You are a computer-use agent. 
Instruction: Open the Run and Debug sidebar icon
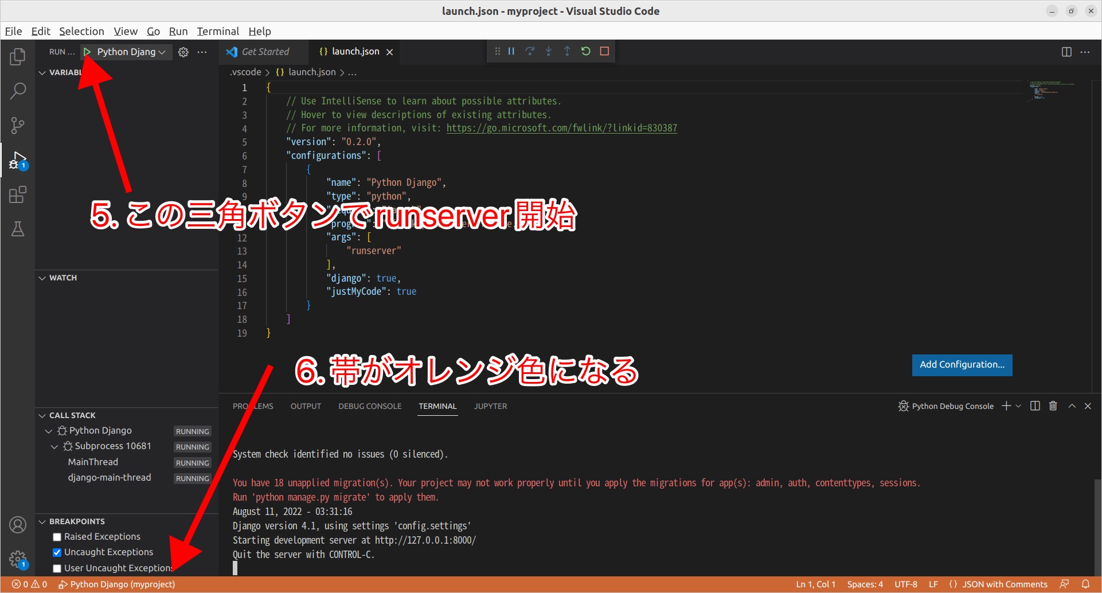[x=18, y=160]
